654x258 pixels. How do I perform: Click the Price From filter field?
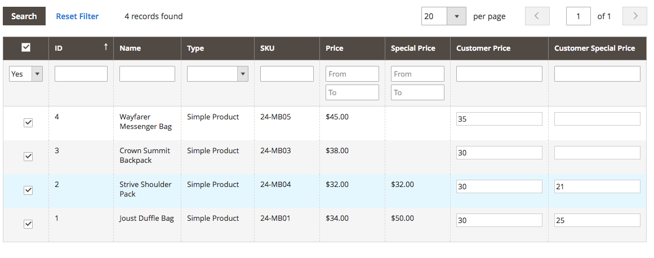[353, 74]
